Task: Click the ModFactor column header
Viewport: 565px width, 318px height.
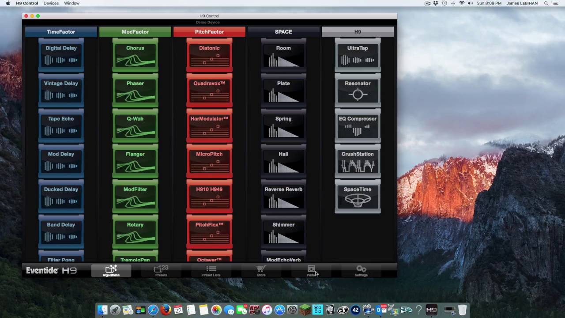Action: (x=135, y=32)
